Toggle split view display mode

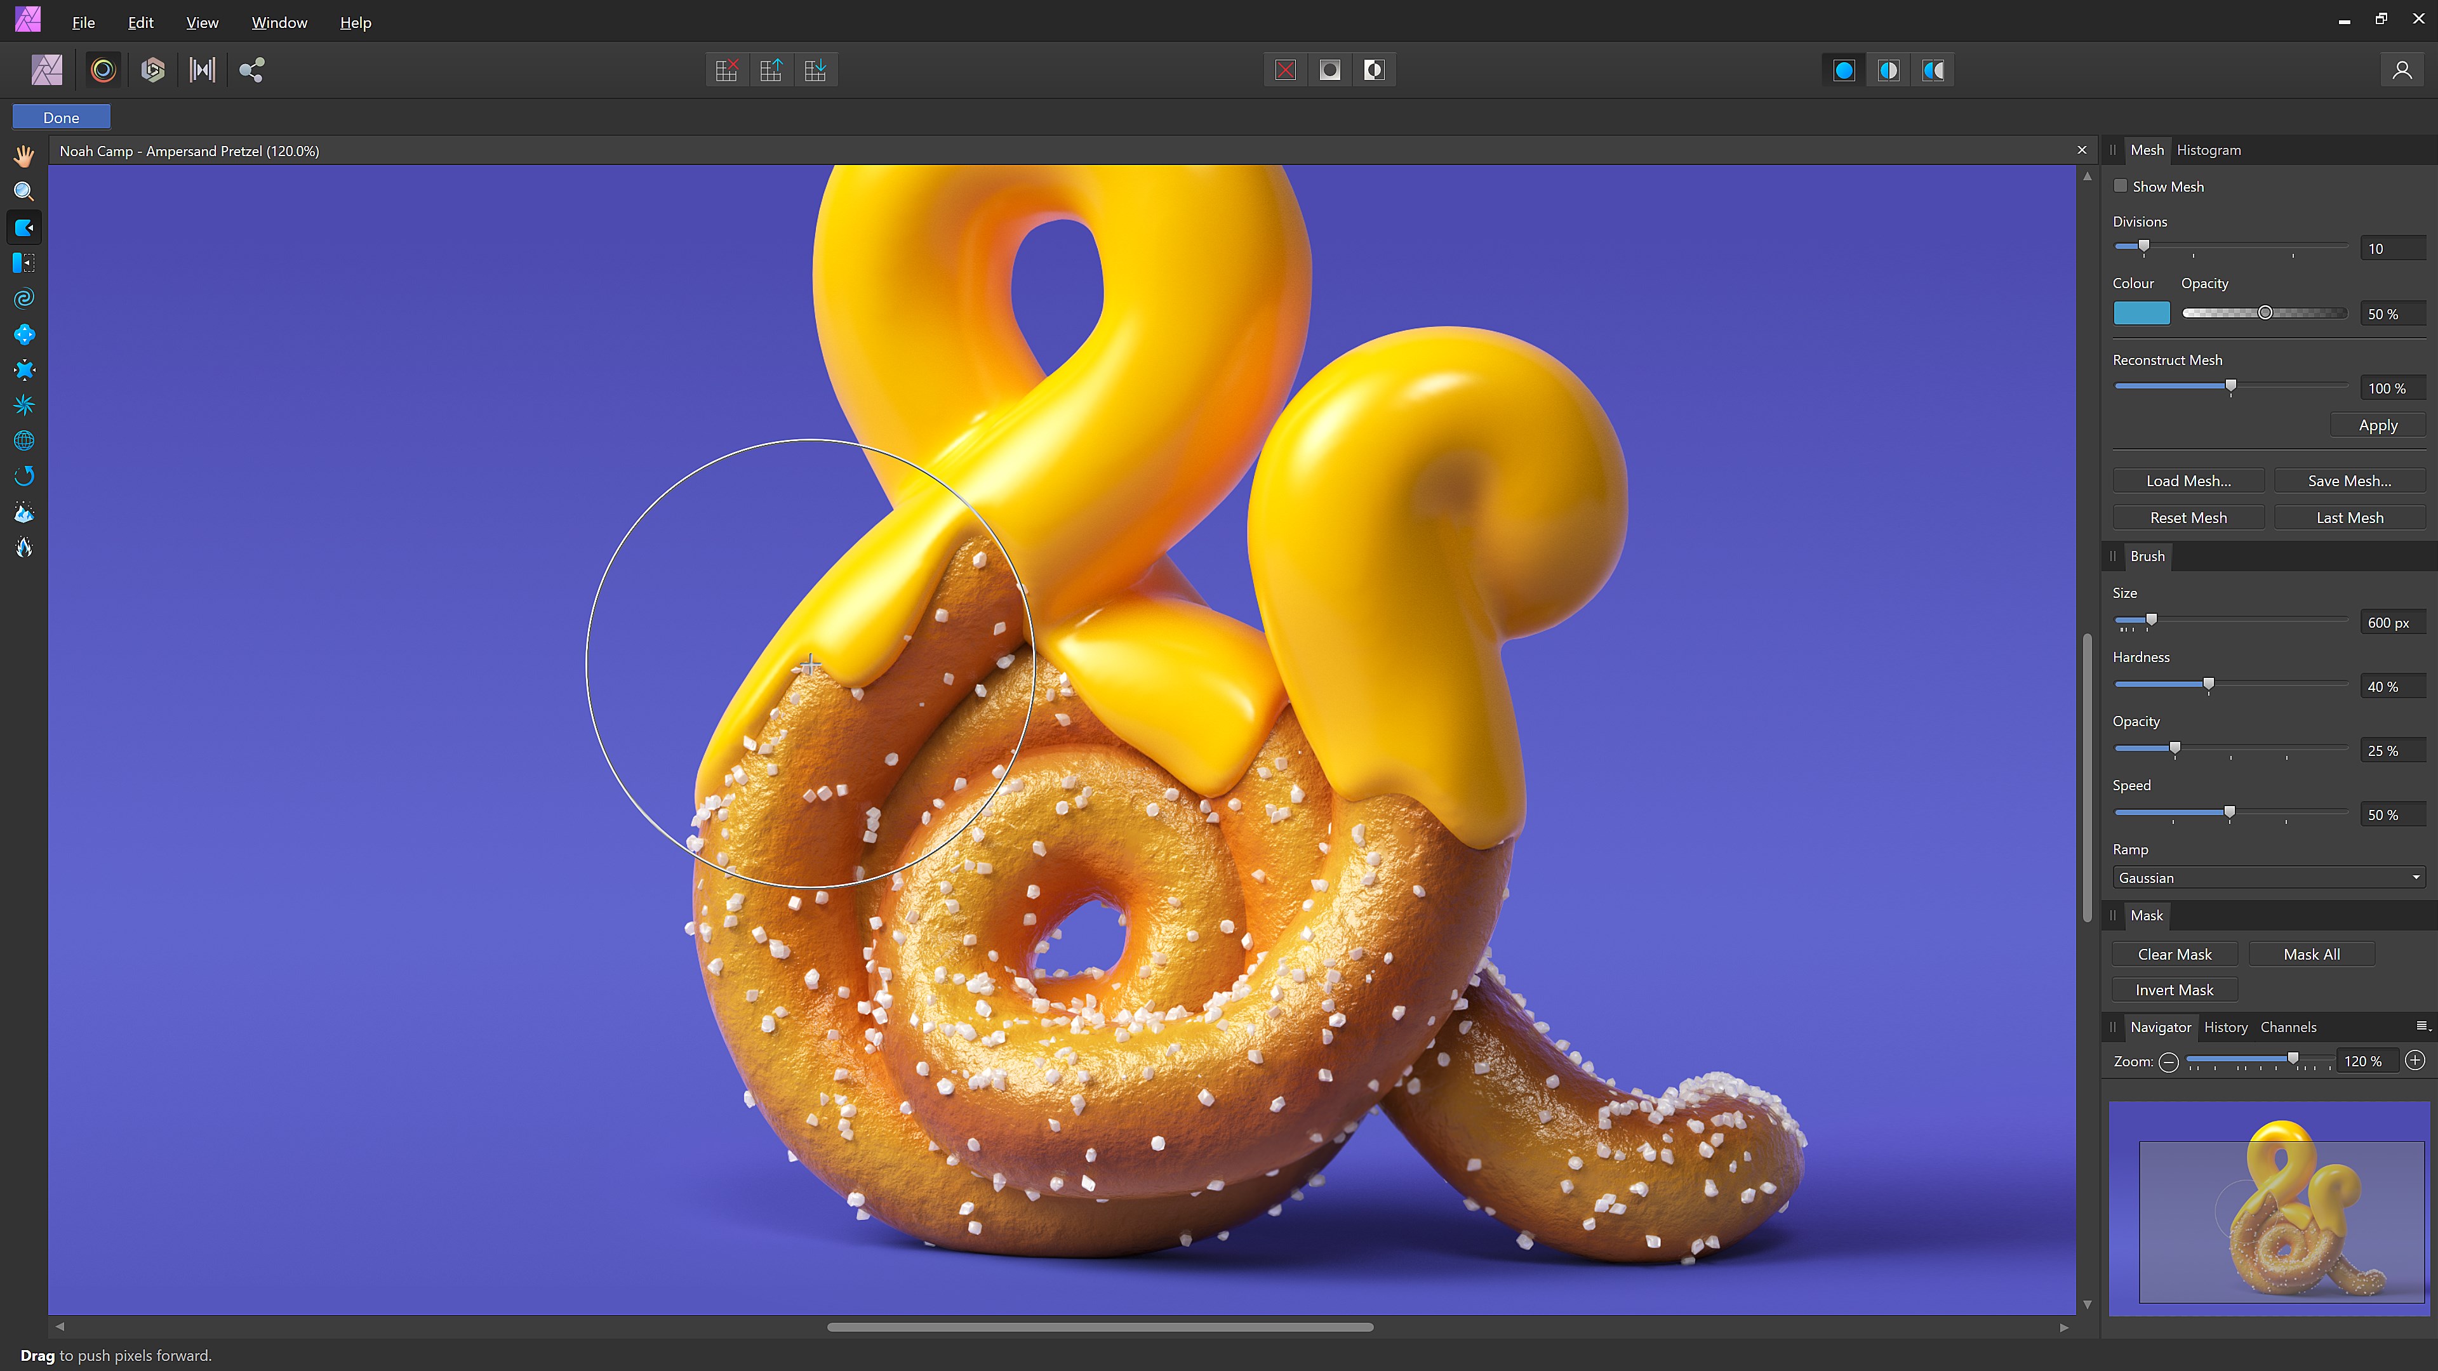(1888, 70)
